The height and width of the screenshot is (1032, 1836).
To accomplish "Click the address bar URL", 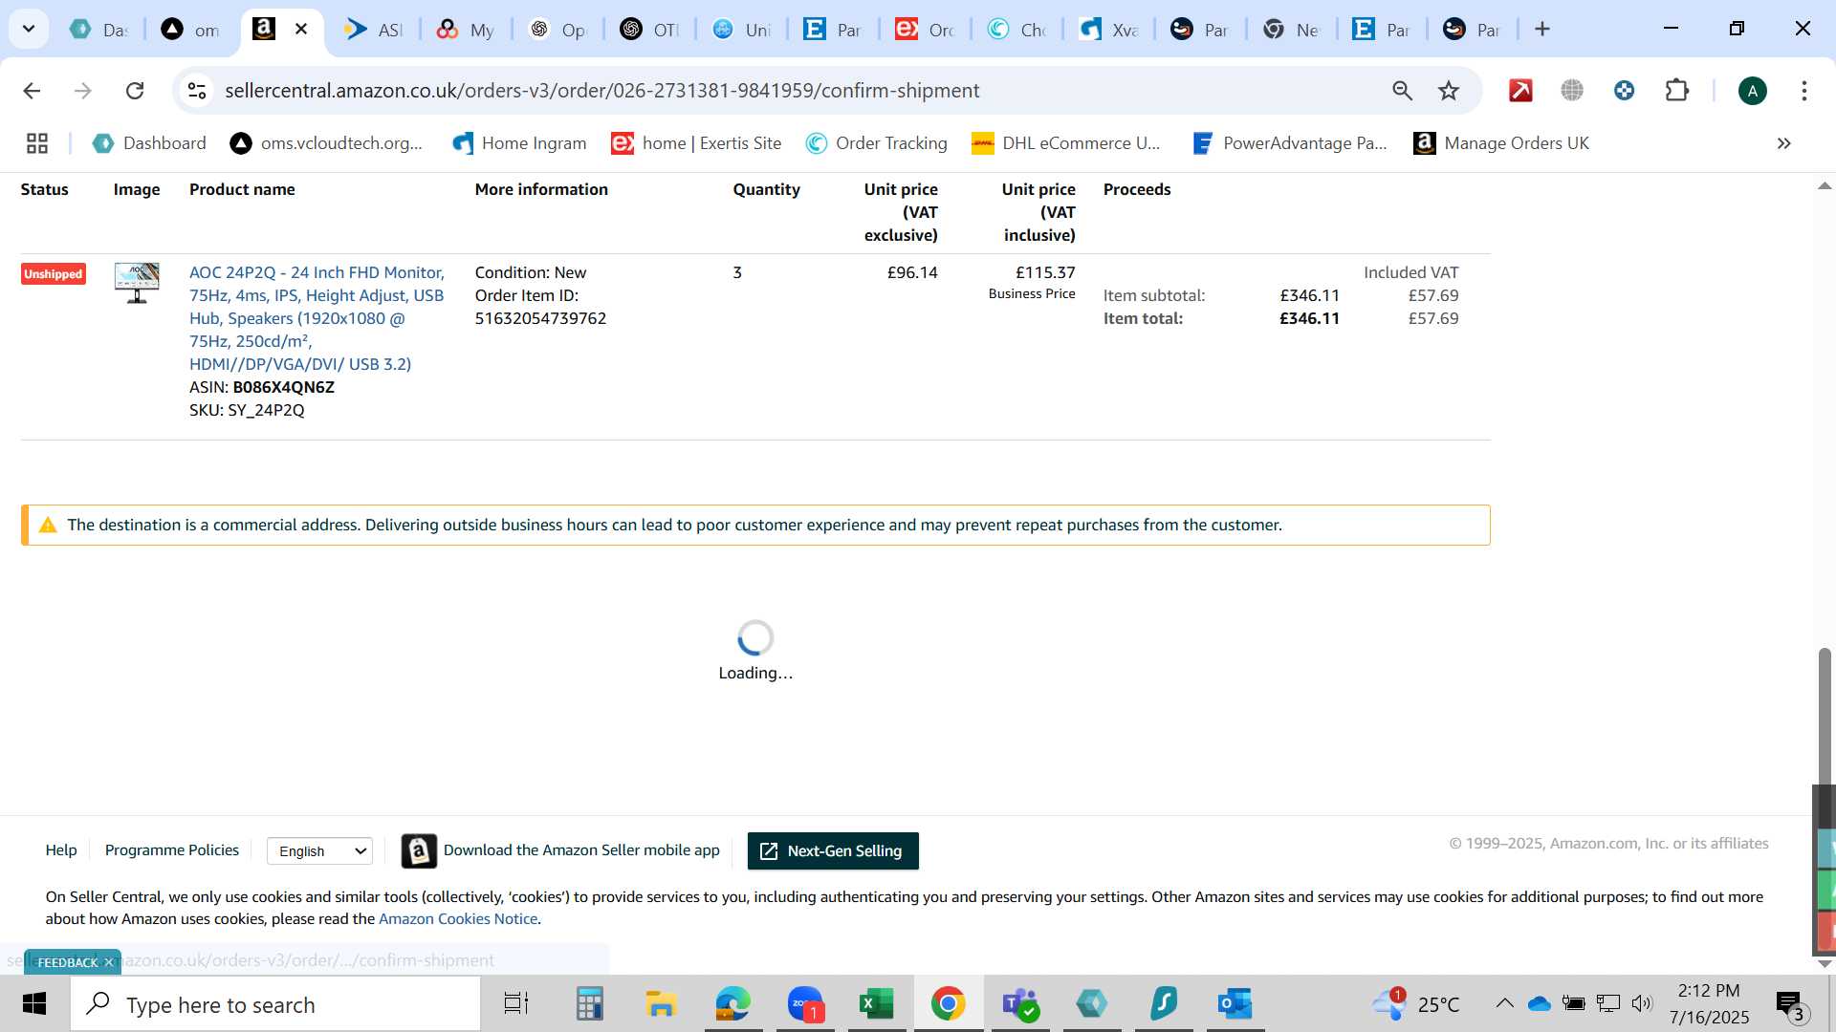I will (x=602, y=91).
